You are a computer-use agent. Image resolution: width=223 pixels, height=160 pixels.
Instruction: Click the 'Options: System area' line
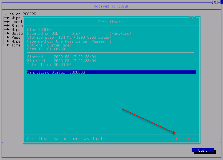click(x=49, y=45)
